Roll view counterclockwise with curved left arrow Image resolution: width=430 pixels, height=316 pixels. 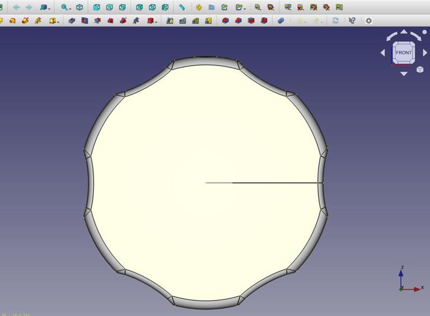(391, 36)
